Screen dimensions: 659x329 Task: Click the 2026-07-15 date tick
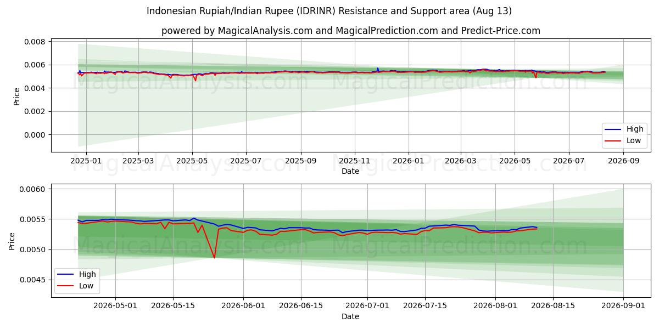pyautogui.click(x=426, y=306)
